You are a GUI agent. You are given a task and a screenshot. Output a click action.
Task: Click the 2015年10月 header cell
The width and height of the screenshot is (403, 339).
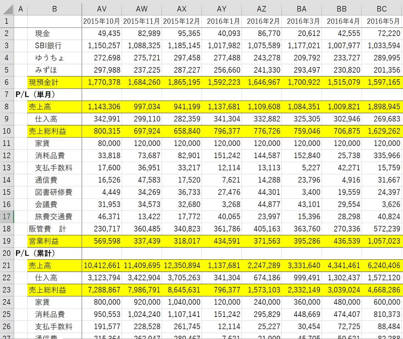pyautogui.click(x=102, y=21)
